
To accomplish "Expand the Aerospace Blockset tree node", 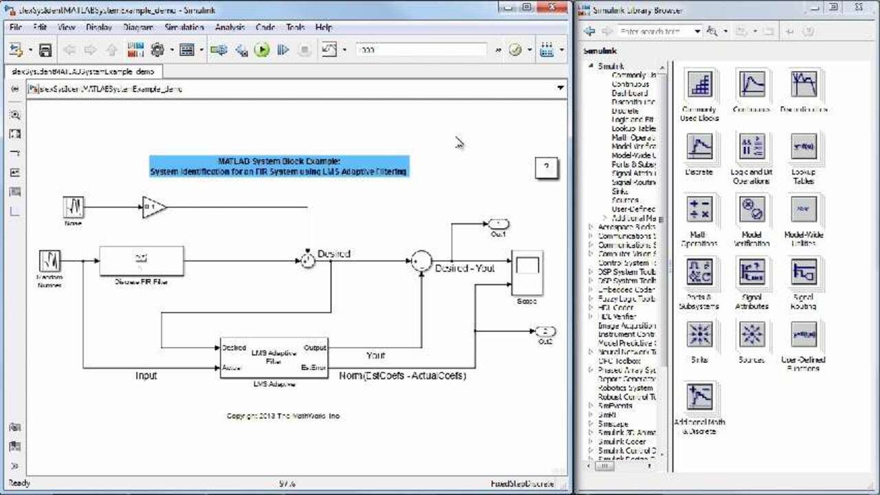I will tap(591, 227).
